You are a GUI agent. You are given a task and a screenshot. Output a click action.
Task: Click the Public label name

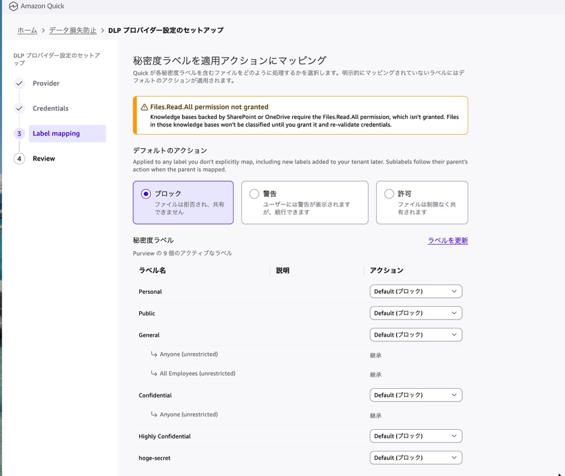point(147,313)
